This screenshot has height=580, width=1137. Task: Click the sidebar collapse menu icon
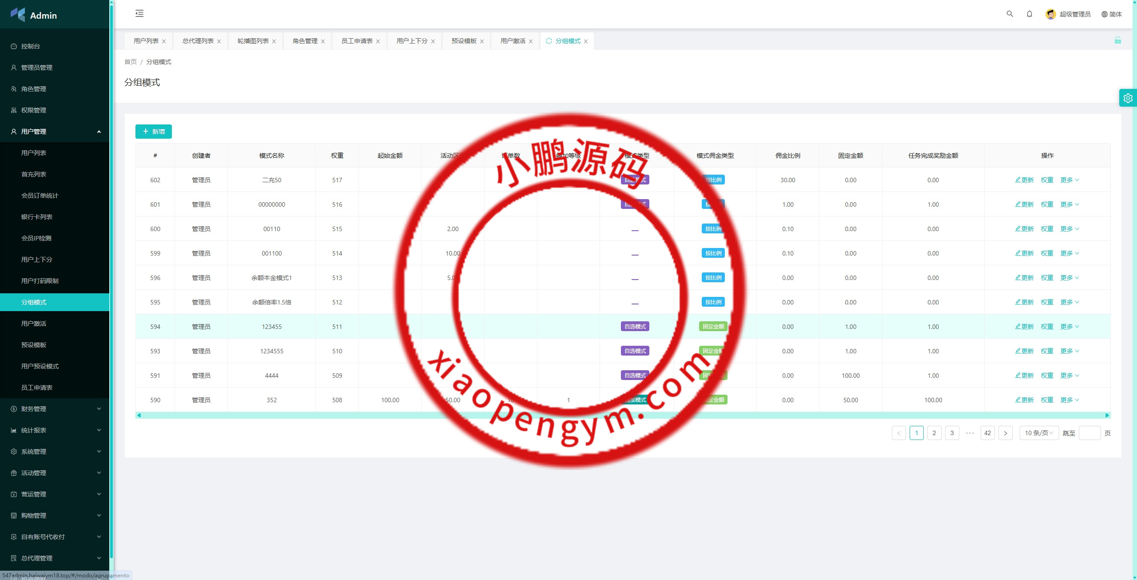(139, 13)
